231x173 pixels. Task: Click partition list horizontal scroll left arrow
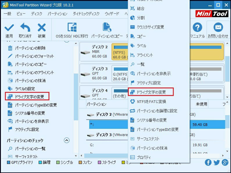click(x=81, y=156)
